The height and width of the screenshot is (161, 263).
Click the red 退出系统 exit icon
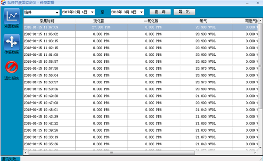coord(11,67)
